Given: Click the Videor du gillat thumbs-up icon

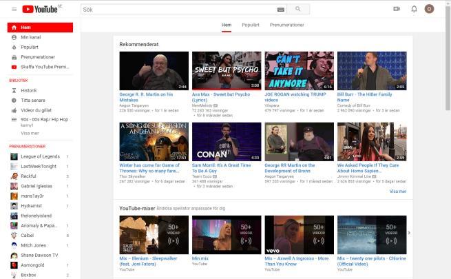Looking at the screenshot, I should [x=14, y=110].
